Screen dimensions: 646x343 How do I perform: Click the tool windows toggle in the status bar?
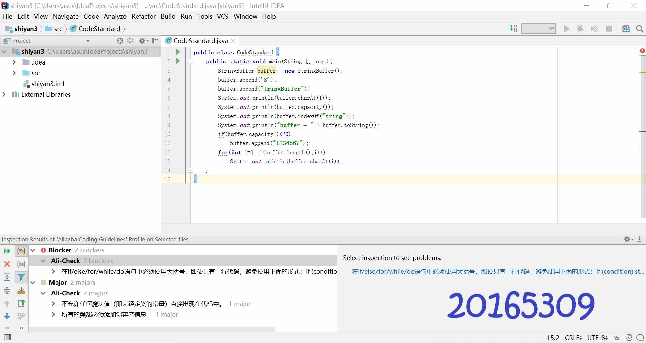point(7,337)
